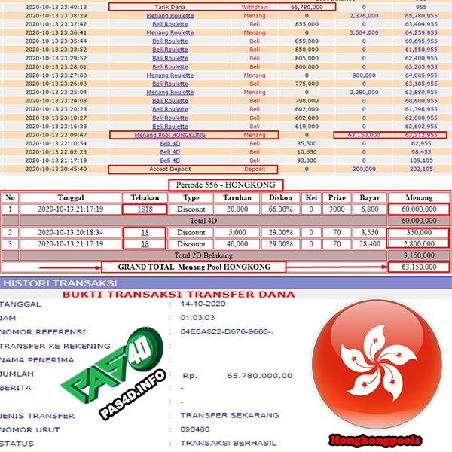This screenshot has height=452, width=452.
Task: Click the Hongkongpools caption text
Action: click(x=375, y=440)
